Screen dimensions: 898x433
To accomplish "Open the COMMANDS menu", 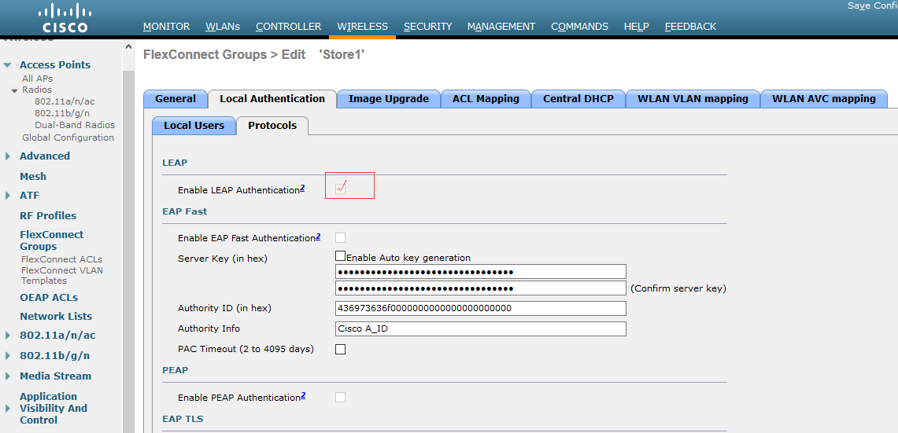I will click(x=579, y=26).
